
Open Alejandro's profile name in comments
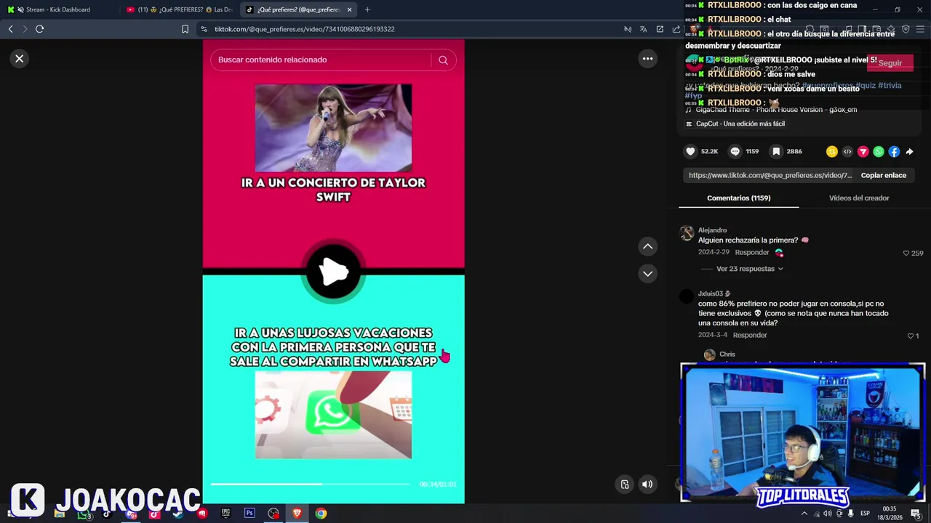click(x=712, y=230)
